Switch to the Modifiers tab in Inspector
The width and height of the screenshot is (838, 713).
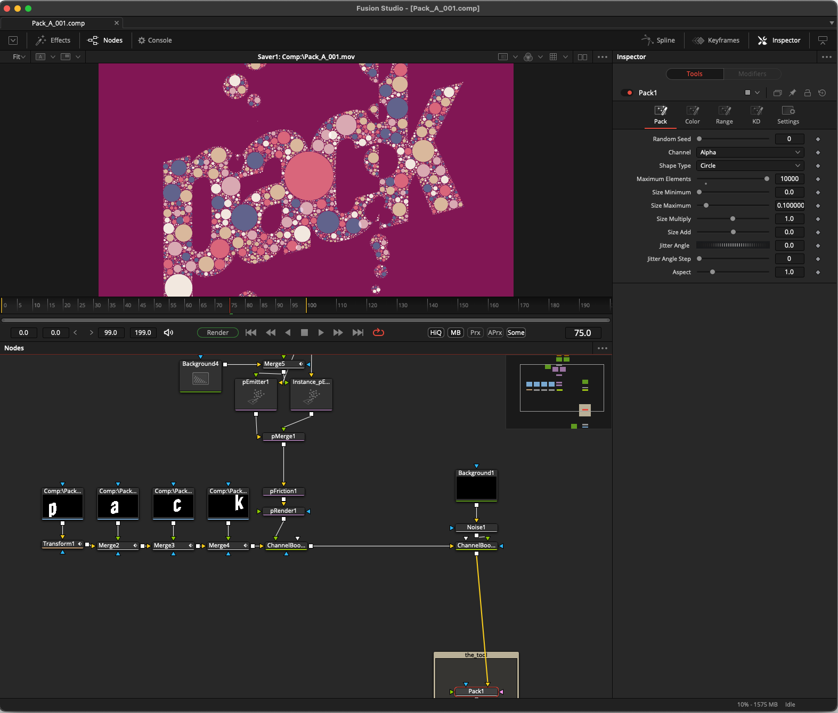pyautogui.click(x=752, y=74)
